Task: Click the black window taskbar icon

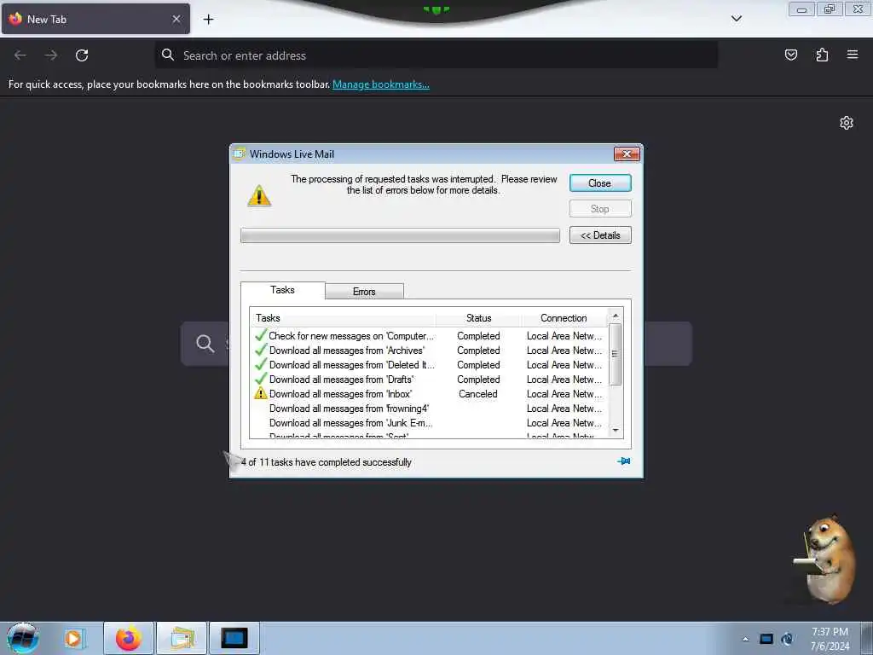Action: coord(234,638)
